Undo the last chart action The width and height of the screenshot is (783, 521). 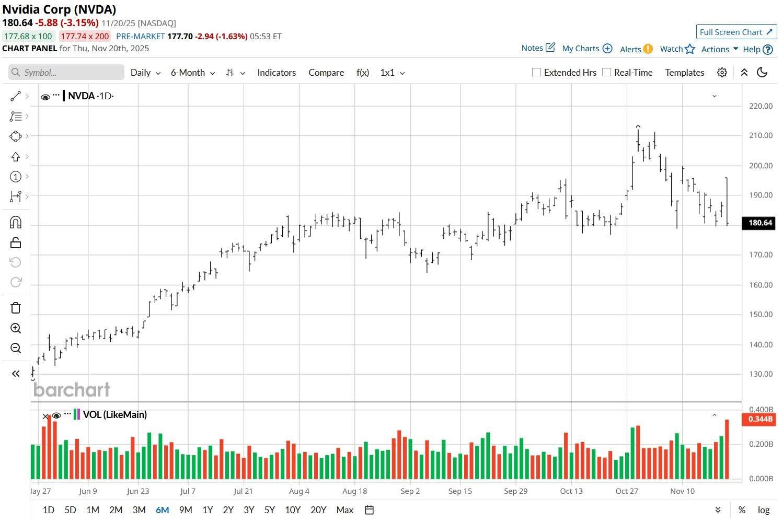16,262
